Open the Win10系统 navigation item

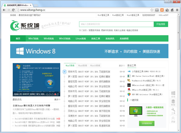(x=65, y=38)
